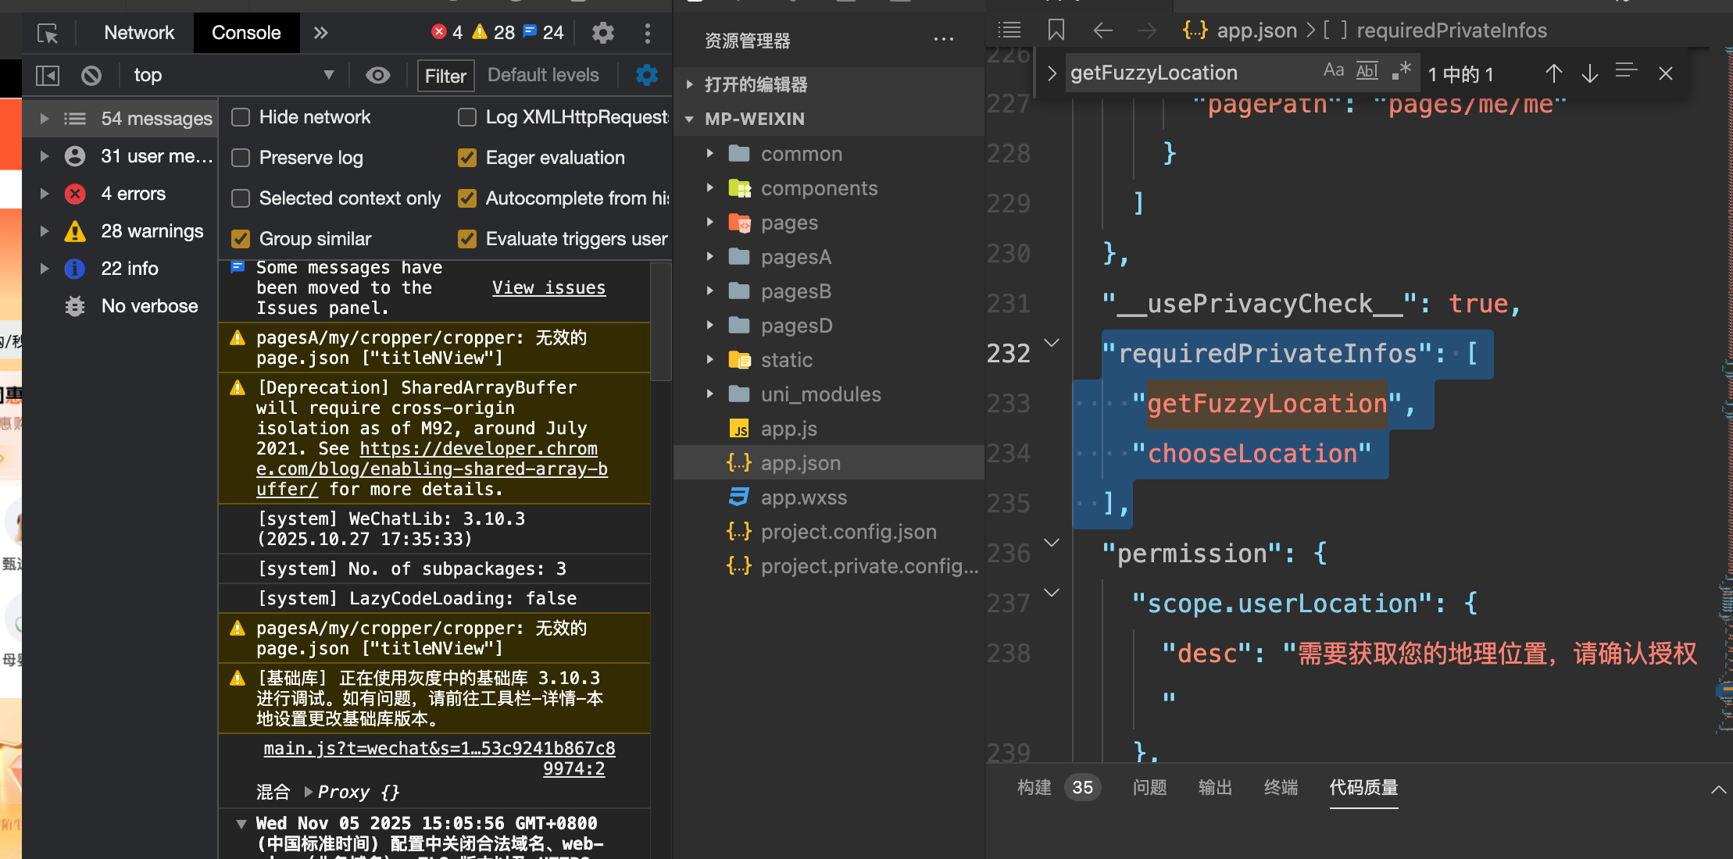Screen dimensions: 1733x859
Task: Open the Default levels selector
Action: pos(543,76)
